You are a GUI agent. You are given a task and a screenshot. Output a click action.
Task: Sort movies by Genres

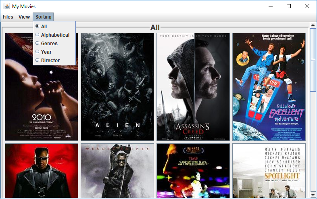(54, 44)
